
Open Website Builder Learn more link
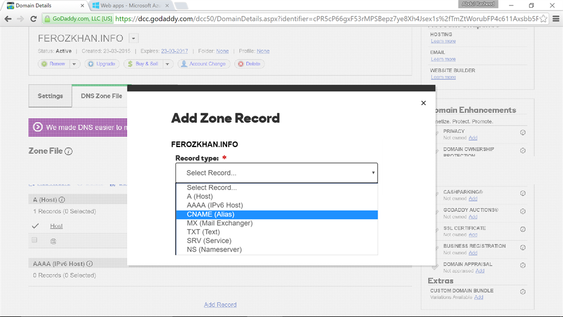pyautogui.click(x=443, y=77)
